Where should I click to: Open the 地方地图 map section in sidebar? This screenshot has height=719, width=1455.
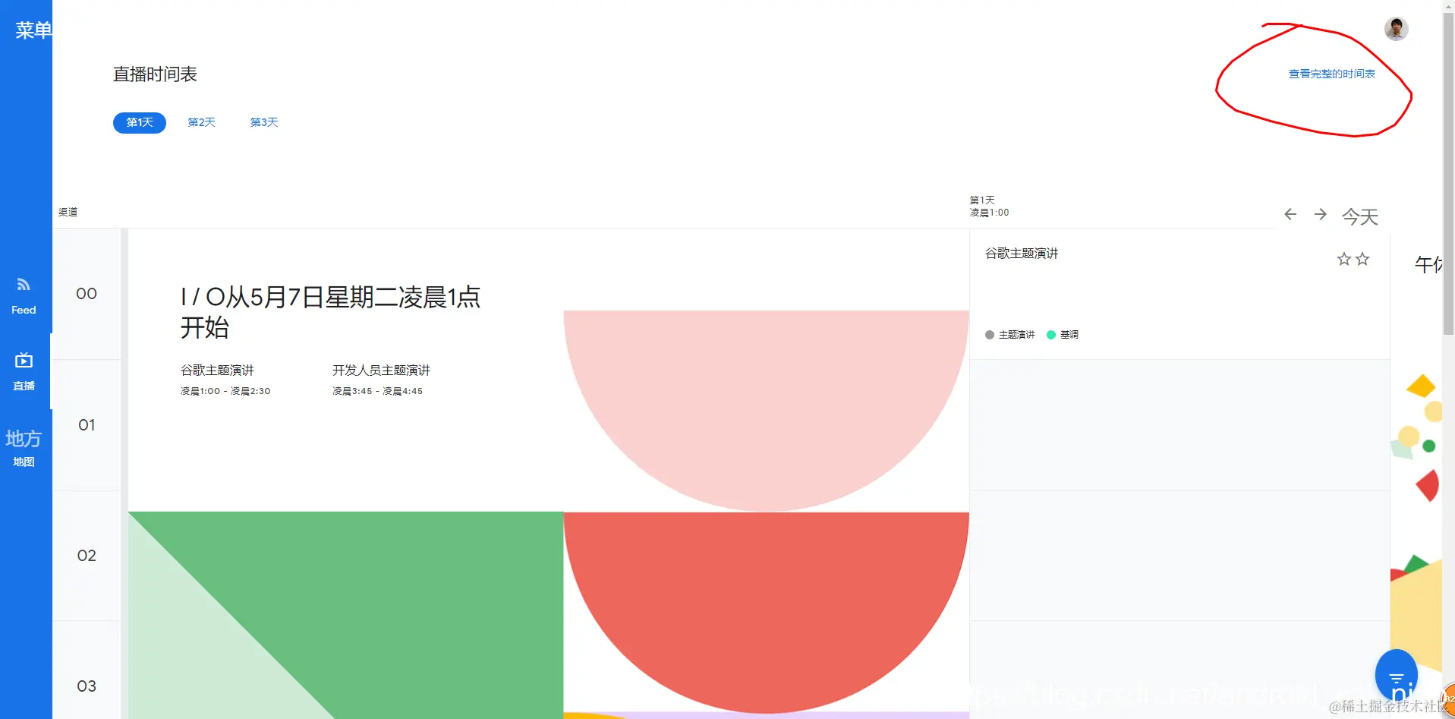(x=24, y=448)
